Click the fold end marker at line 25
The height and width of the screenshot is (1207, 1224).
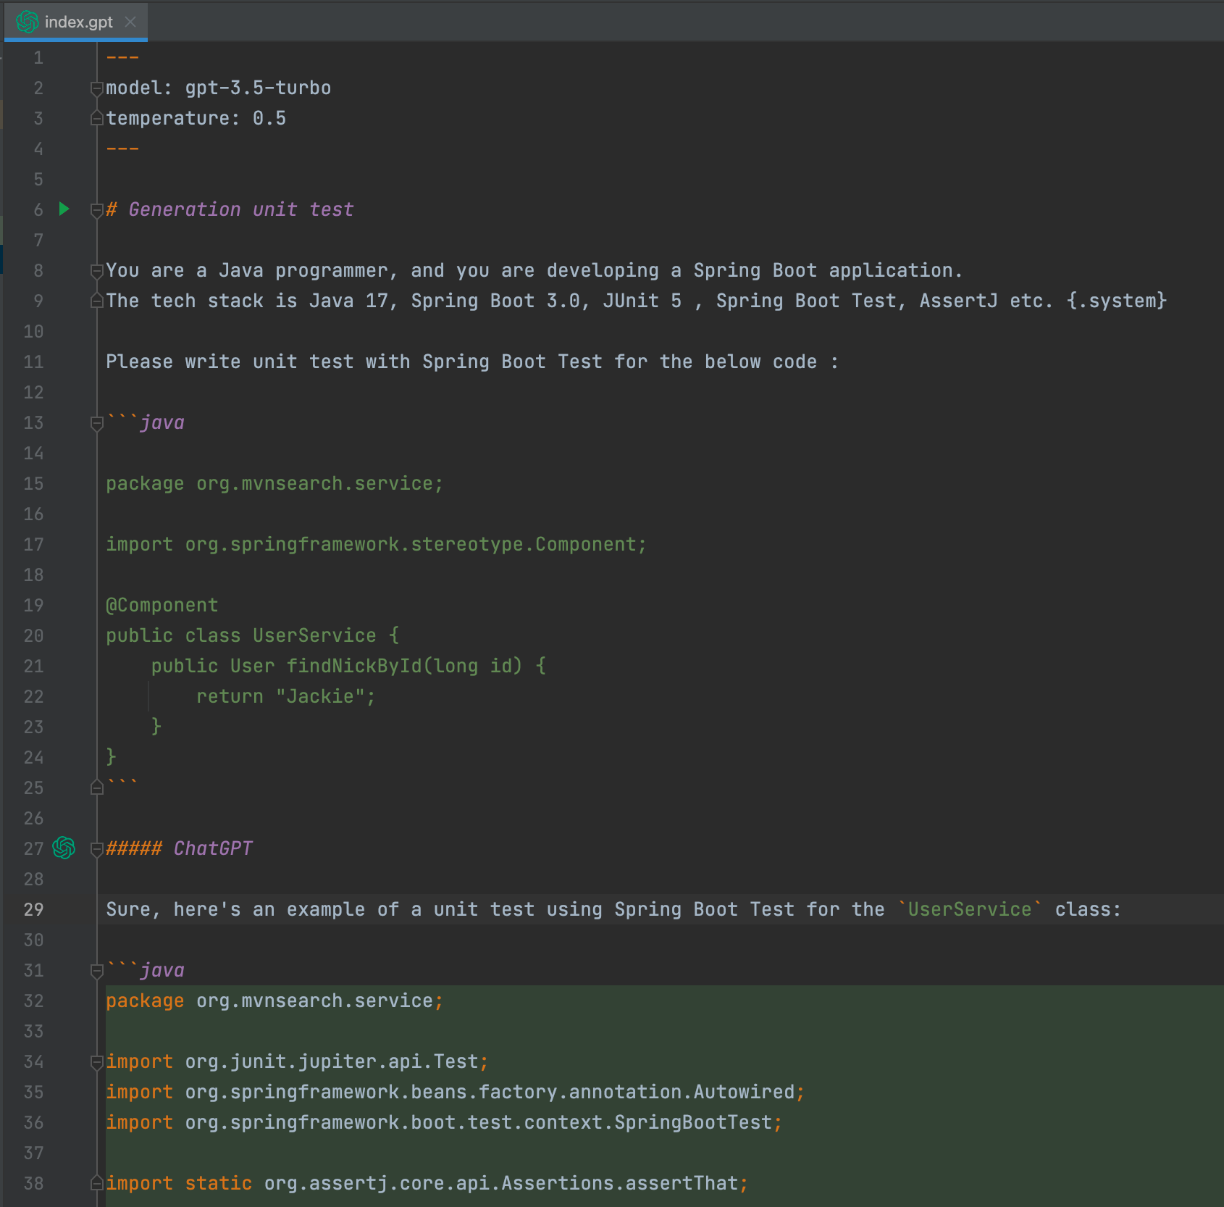[x=96, y=788]
